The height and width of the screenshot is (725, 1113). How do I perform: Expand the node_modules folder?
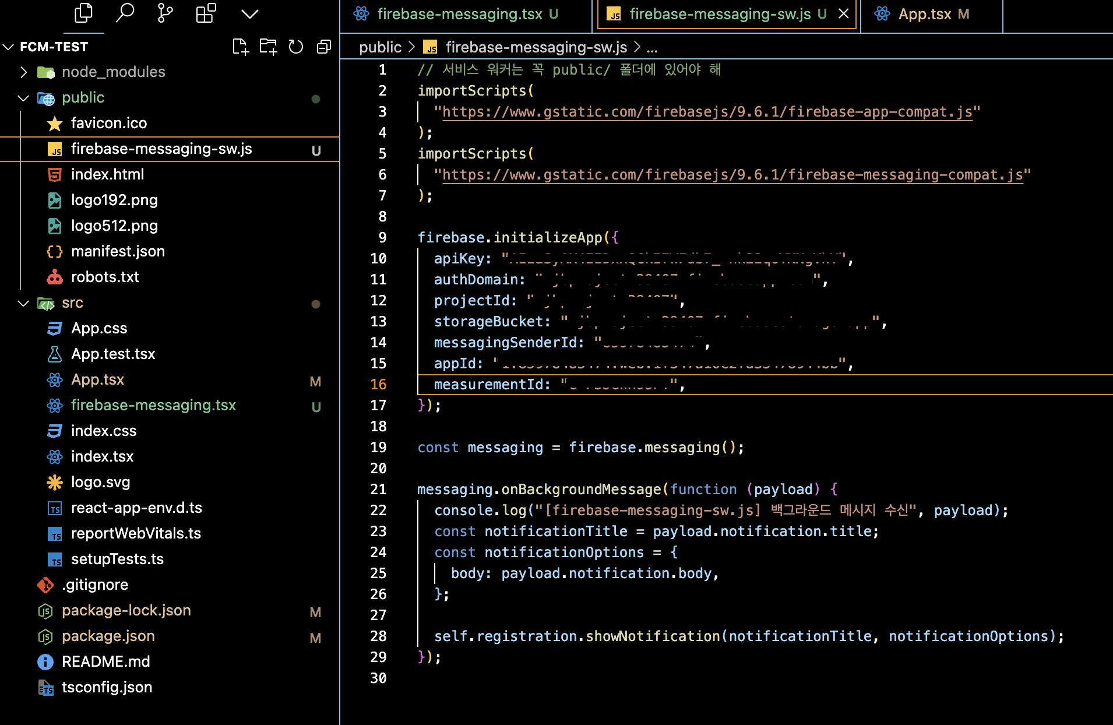tap(23, 72)
